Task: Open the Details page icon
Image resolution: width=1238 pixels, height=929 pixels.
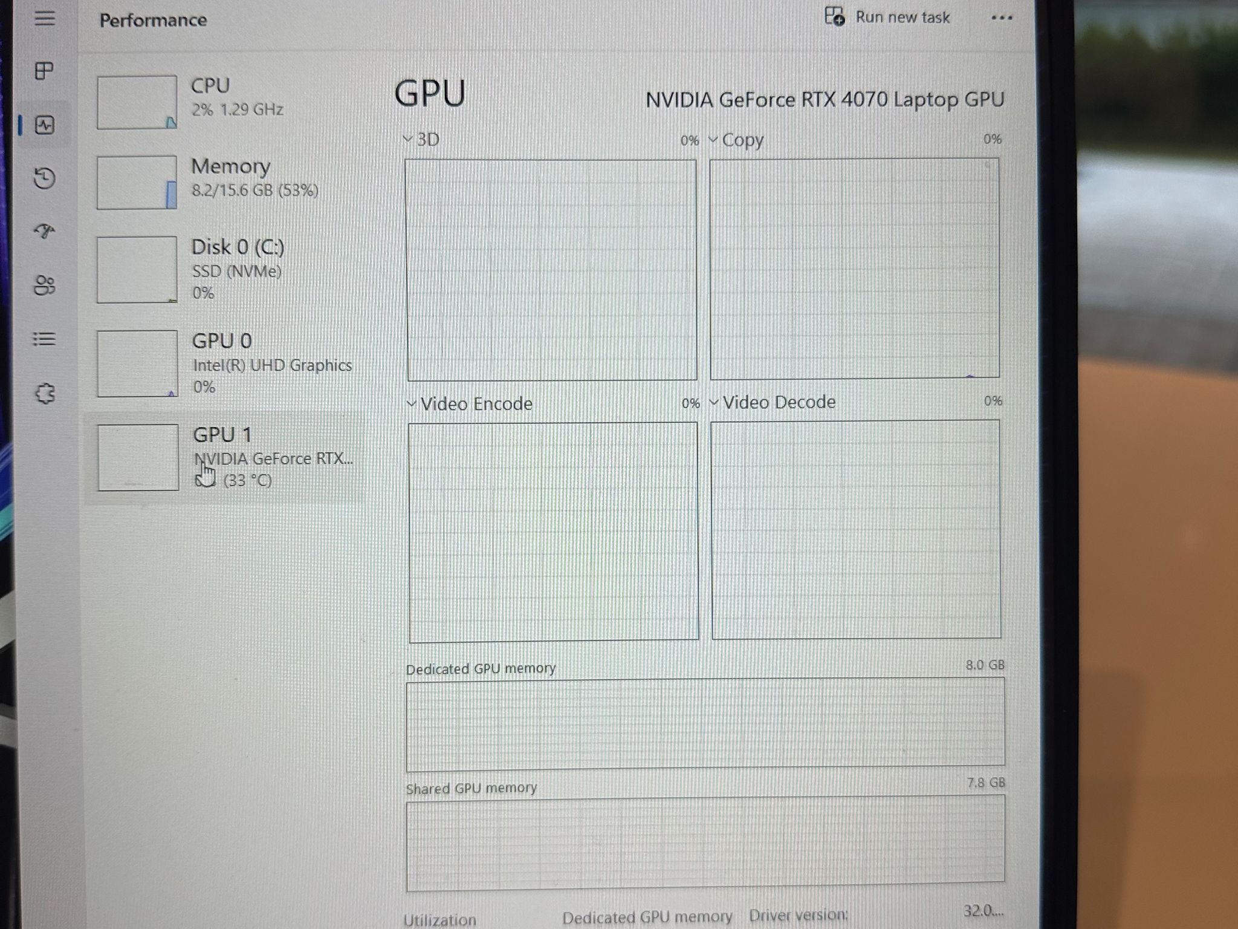Action: [x=44, y=339]
